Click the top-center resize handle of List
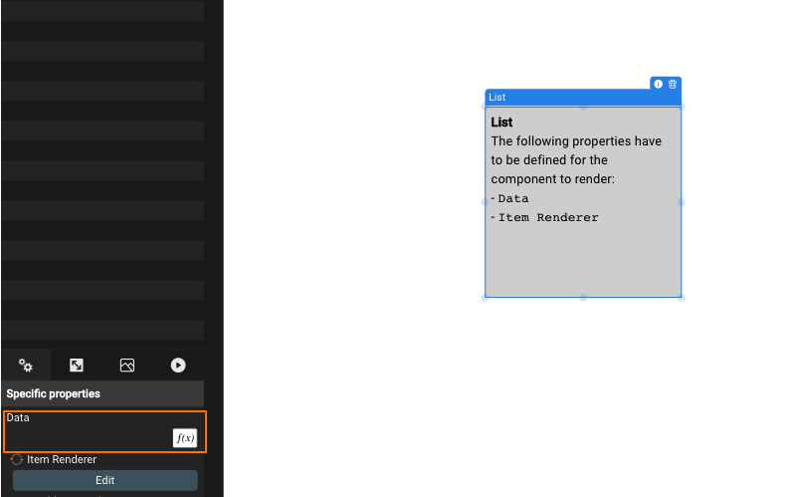 click(583, 107)
